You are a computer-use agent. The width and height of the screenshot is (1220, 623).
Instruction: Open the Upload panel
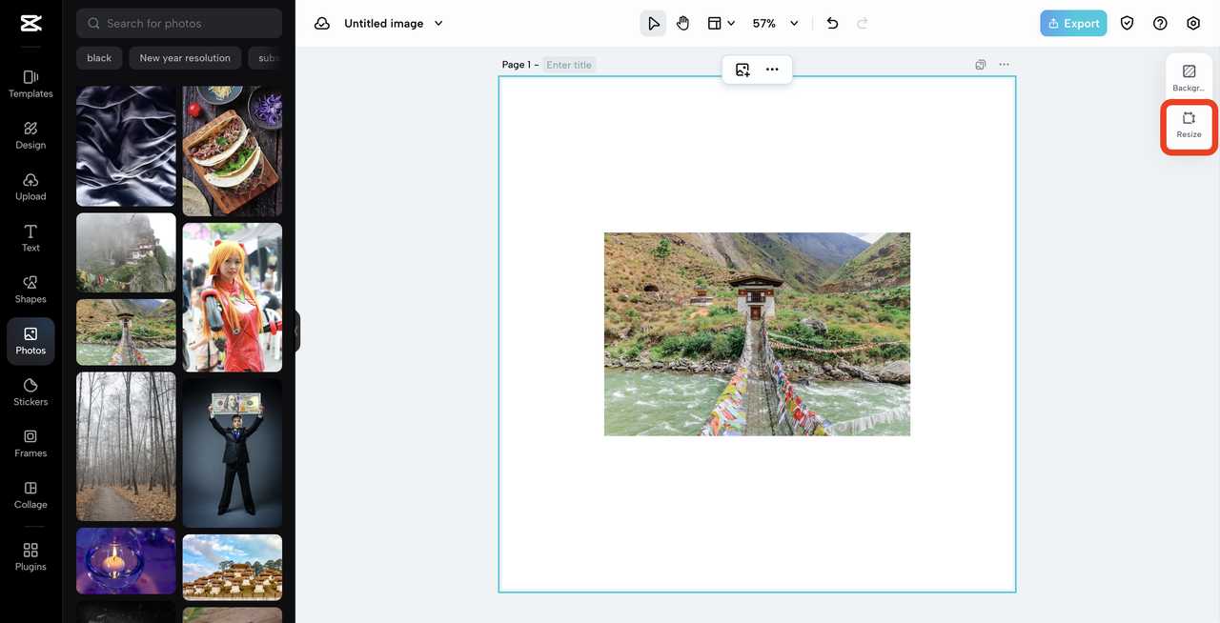coord(30,187)
